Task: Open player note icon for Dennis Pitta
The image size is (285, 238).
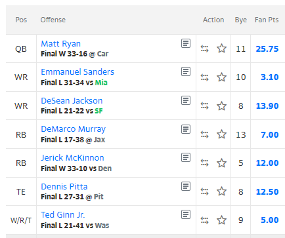Action: (x=186, y=186)
